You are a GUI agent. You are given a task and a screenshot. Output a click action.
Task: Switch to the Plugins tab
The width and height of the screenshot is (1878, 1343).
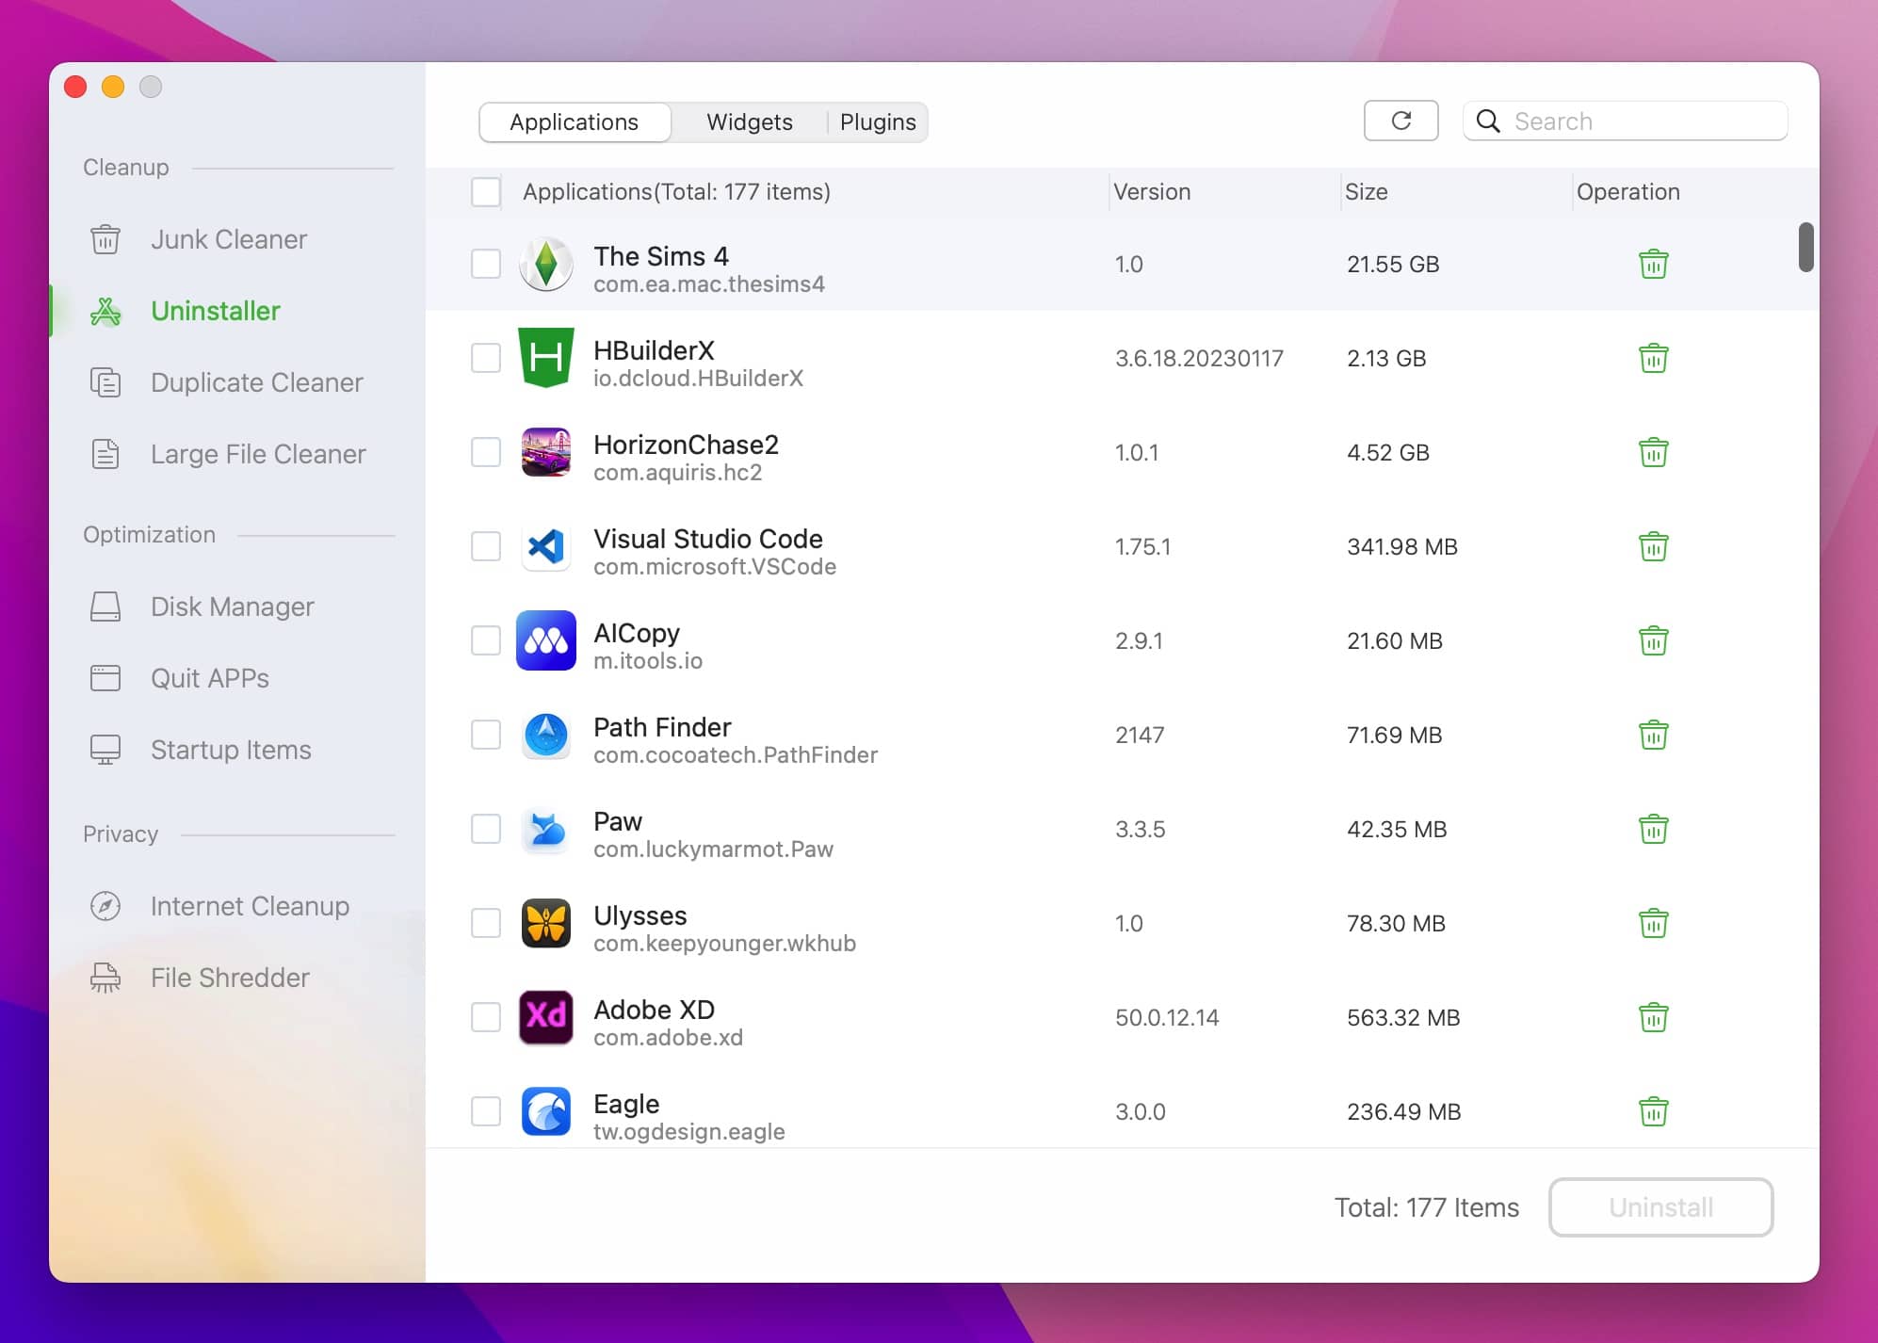click(x=878, y=122)
